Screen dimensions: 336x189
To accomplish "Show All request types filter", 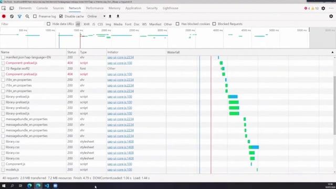I will (78, 24).
